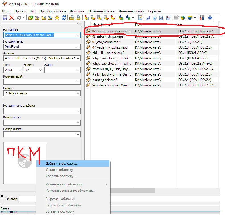225x216 pixels.
Task: Open the Правка menu
Action: (x=20, y=11)
